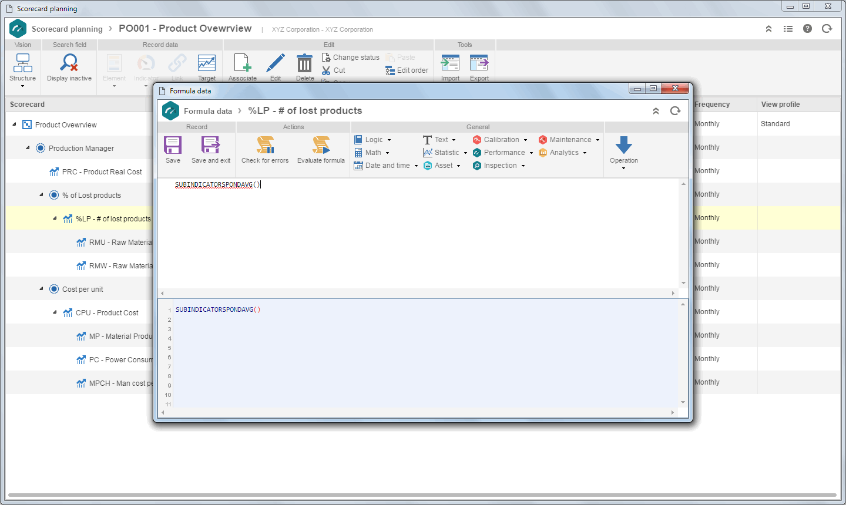
Task: Open the Performance functions dropdown
Action: click(x=503, y=153)
